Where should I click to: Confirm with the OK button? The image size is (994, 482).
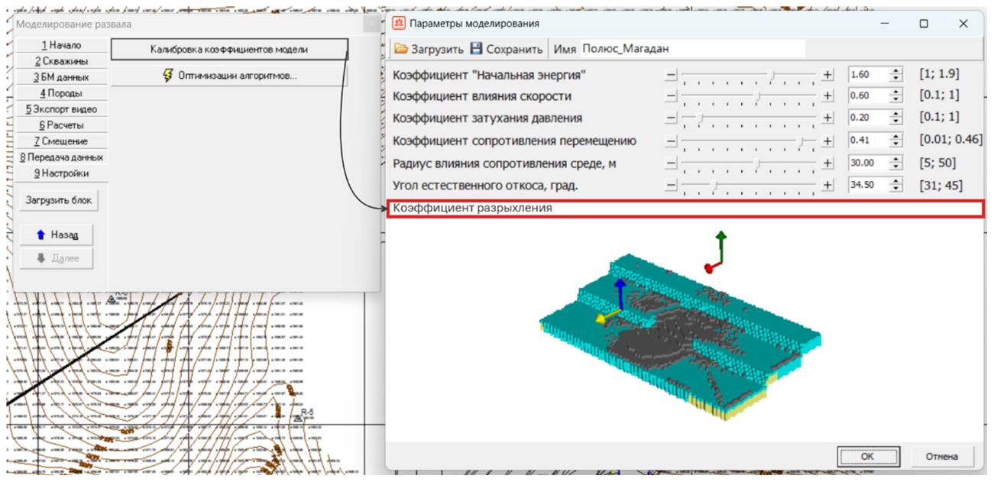click(868, 457)
